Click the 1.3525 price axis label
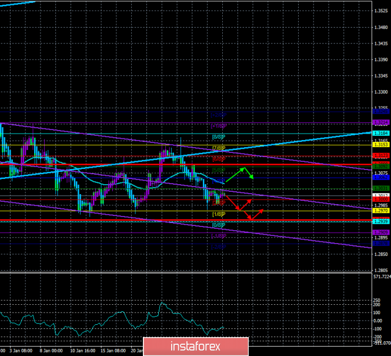The width and height of the screenshot is (391, 356). click(x=381, y=11)
